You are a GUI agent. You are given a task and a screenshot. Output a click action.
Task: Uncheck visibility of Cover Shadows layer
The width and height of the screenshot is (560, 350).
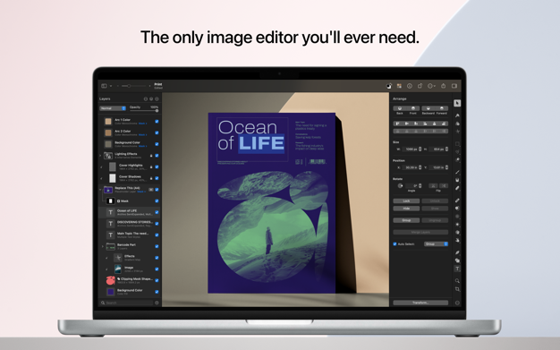[x=157, y=178]
